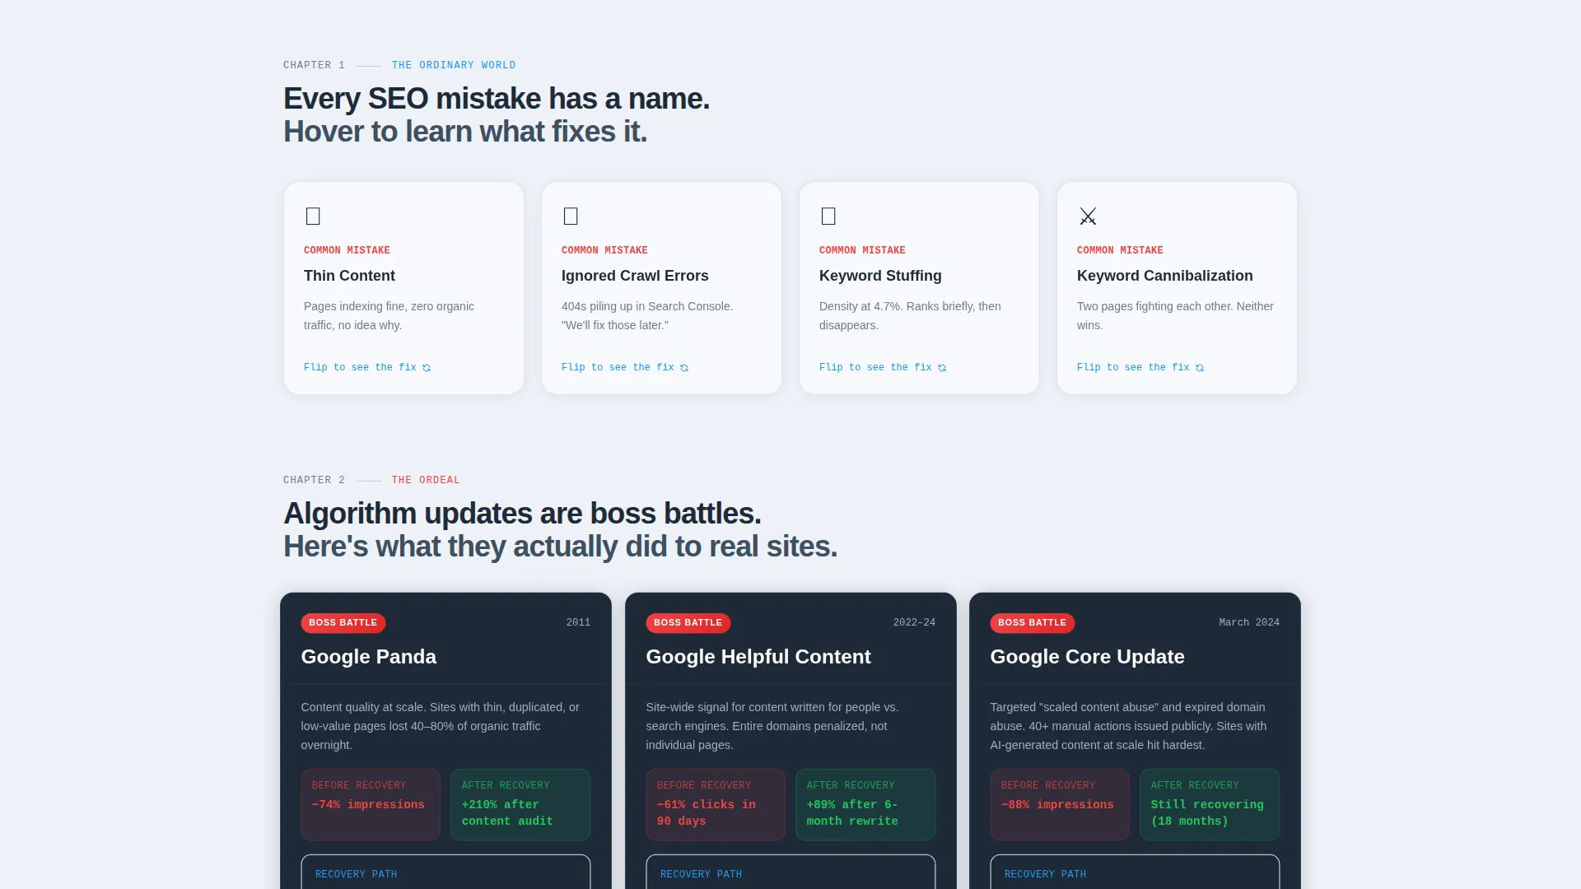
Task: Click the Thin Content card icon
Action: pyautogui.click(x=313, y=216)
